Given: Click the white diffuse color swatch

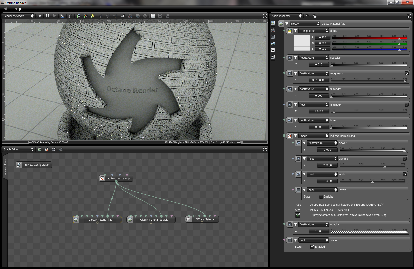Looking at the screenshot, I should pos(302,40).
